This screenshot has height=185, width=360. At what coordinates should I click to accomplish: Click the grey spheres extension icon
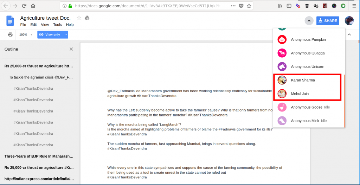(x=316, y=6)
